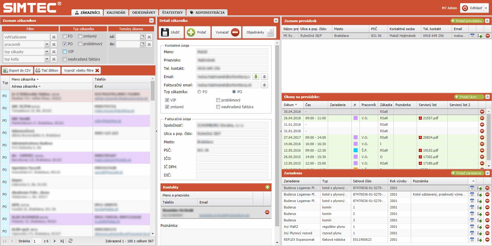Check the neuhradená faktúra filter checkbox

[x=65, y=59]
